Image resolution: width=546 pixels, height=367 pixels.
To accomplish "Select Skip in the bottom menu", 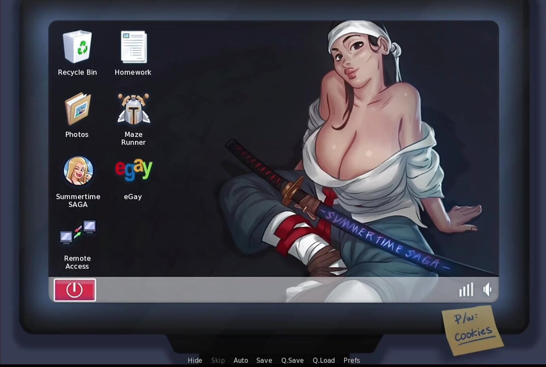I will click(x=218, y=360).
